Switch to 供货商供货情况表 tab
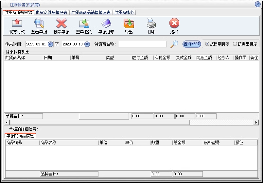263x183 pixels. click(x=52, y=12)
